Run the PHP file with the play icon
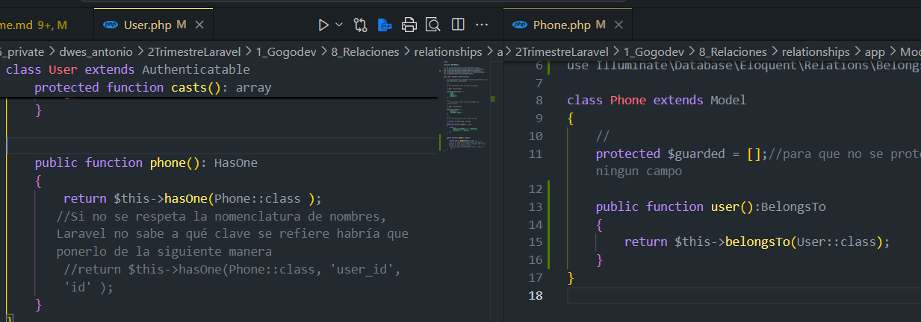This screenshot has height=322, width=921. coord(323,25)
